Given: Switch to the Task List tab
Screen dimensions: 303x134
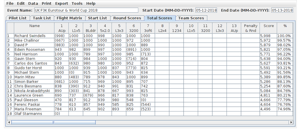Looking at the screenshot, I should pyautogui.click(x=42, y=18).
